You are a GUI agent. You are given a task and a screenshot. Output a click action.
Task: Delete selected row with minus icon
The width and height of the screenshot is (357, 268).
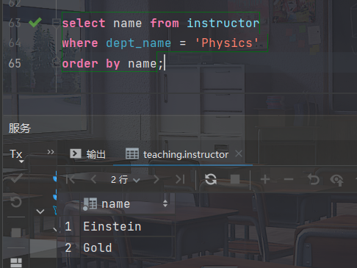tap(289, 179)
